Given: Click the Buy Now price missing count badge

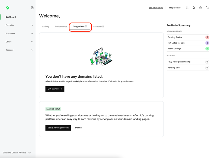Looking at the screenshot, I should pyautogui.click(x=207, y=62).
